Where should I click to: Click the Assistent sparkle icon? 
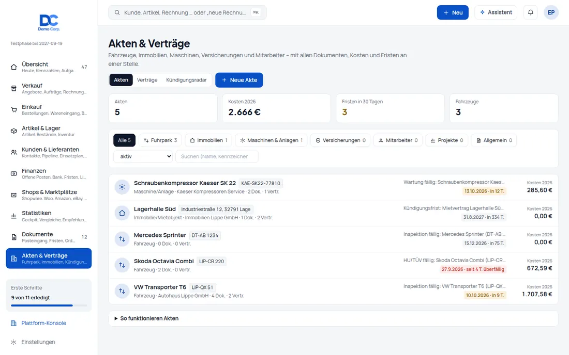click(482, 12)
